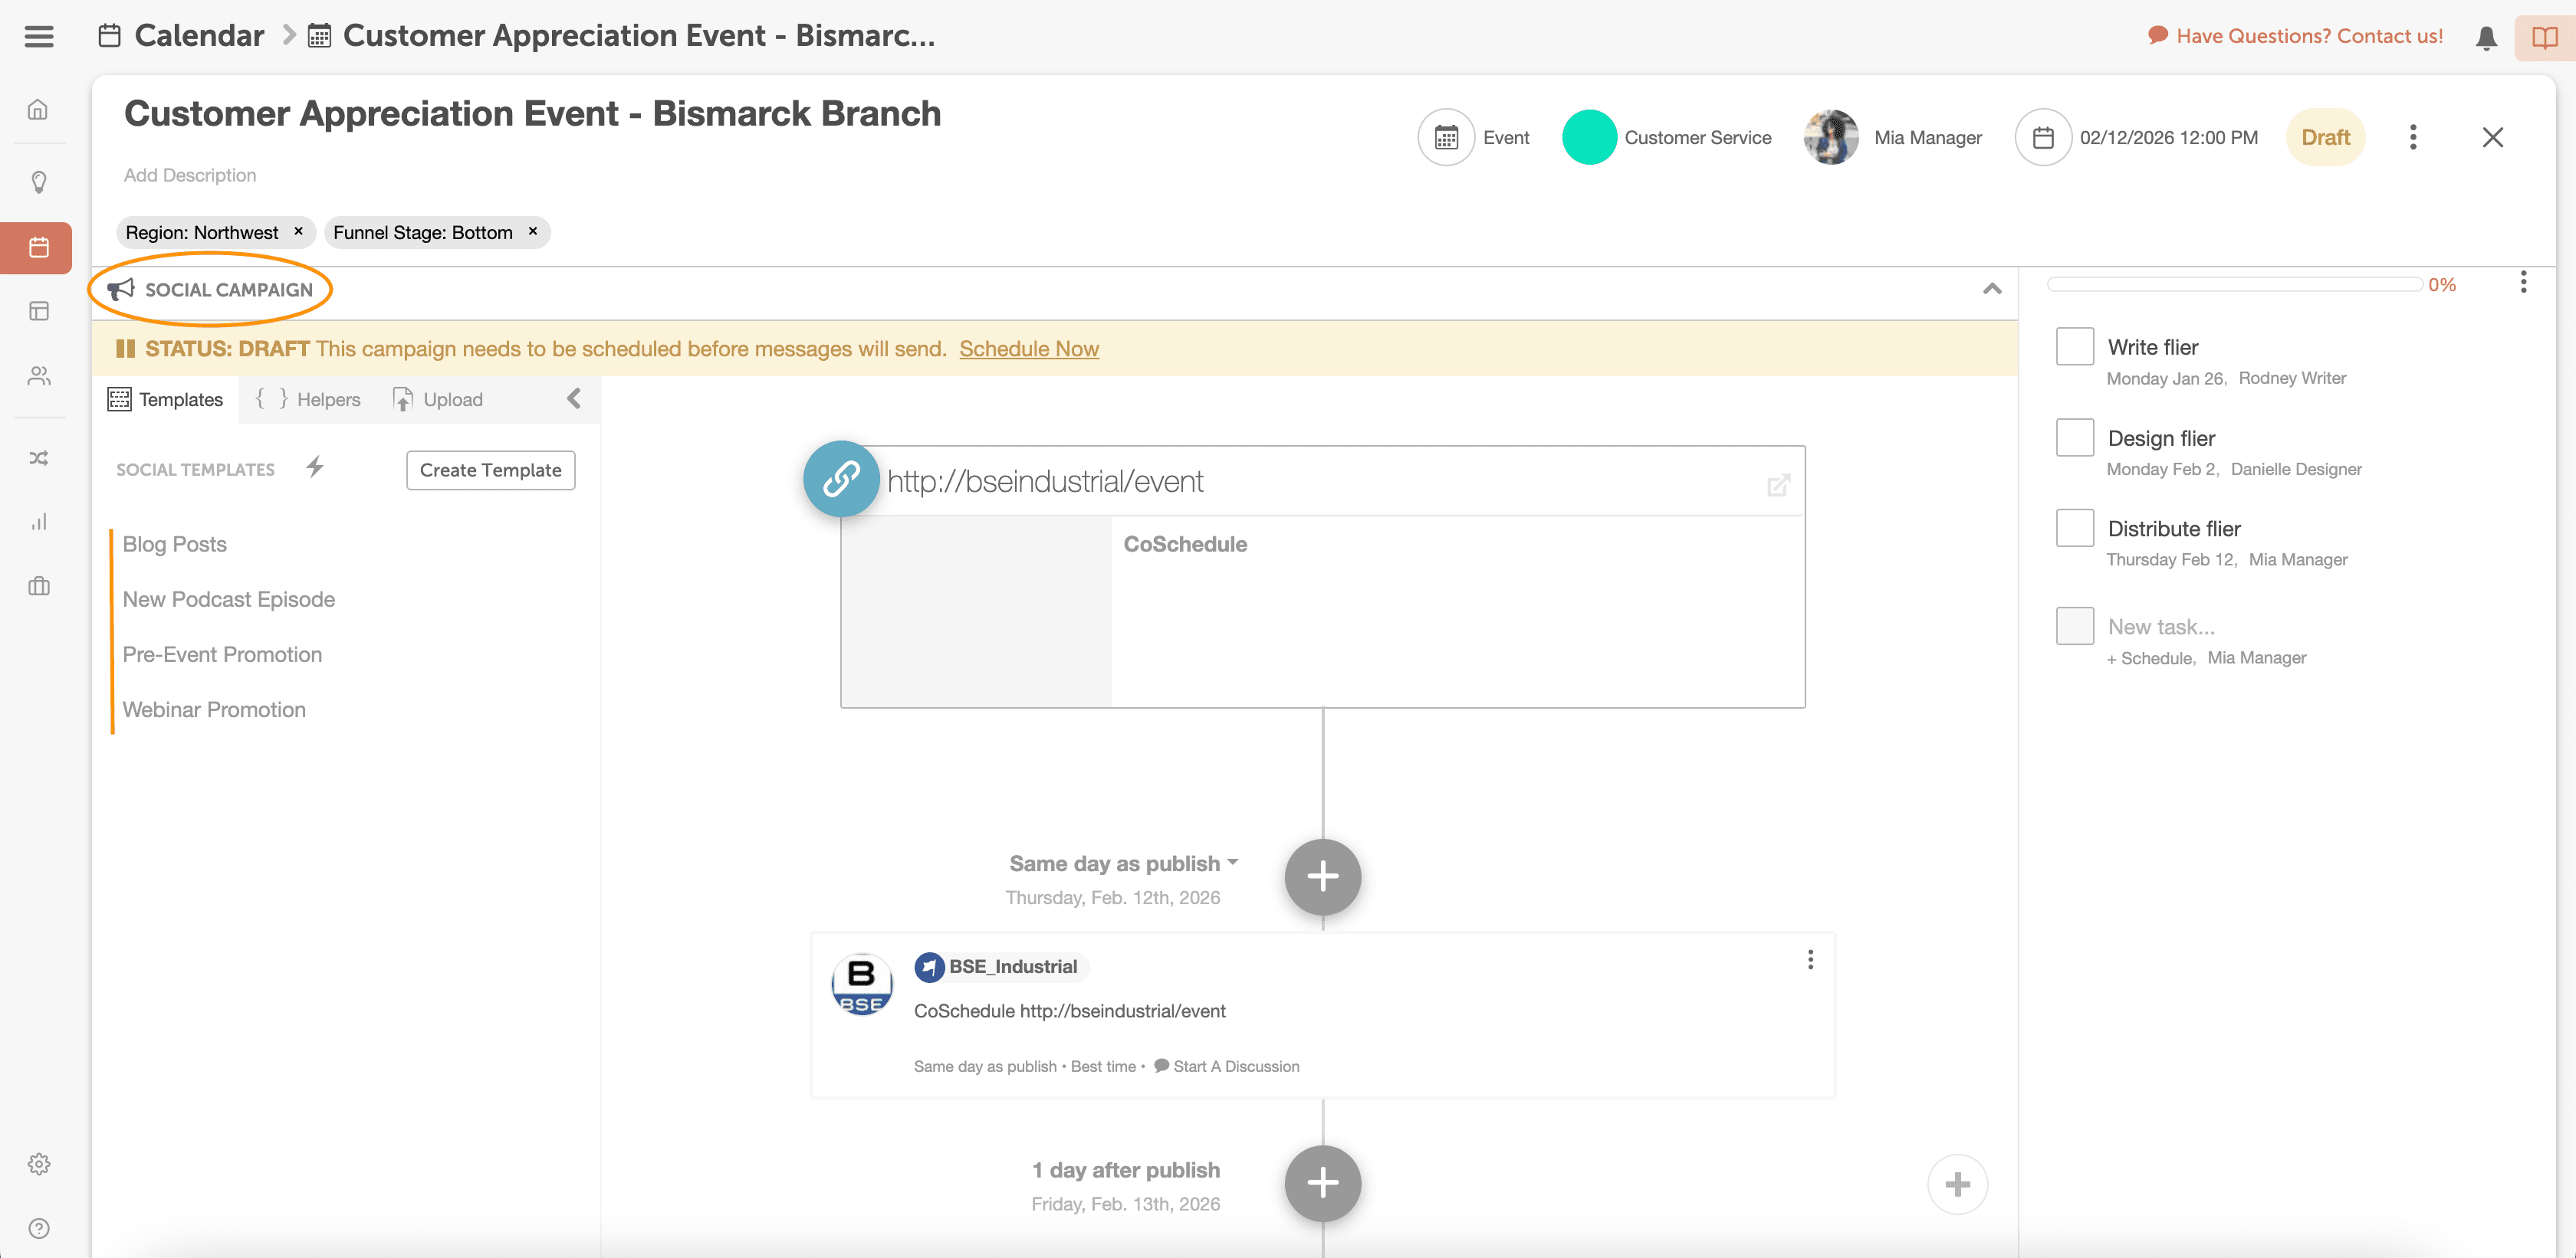Click the Schedule Now link
This screenshot has width=2576, height=1258.
pyautogui.click(x=1028, y=349)
